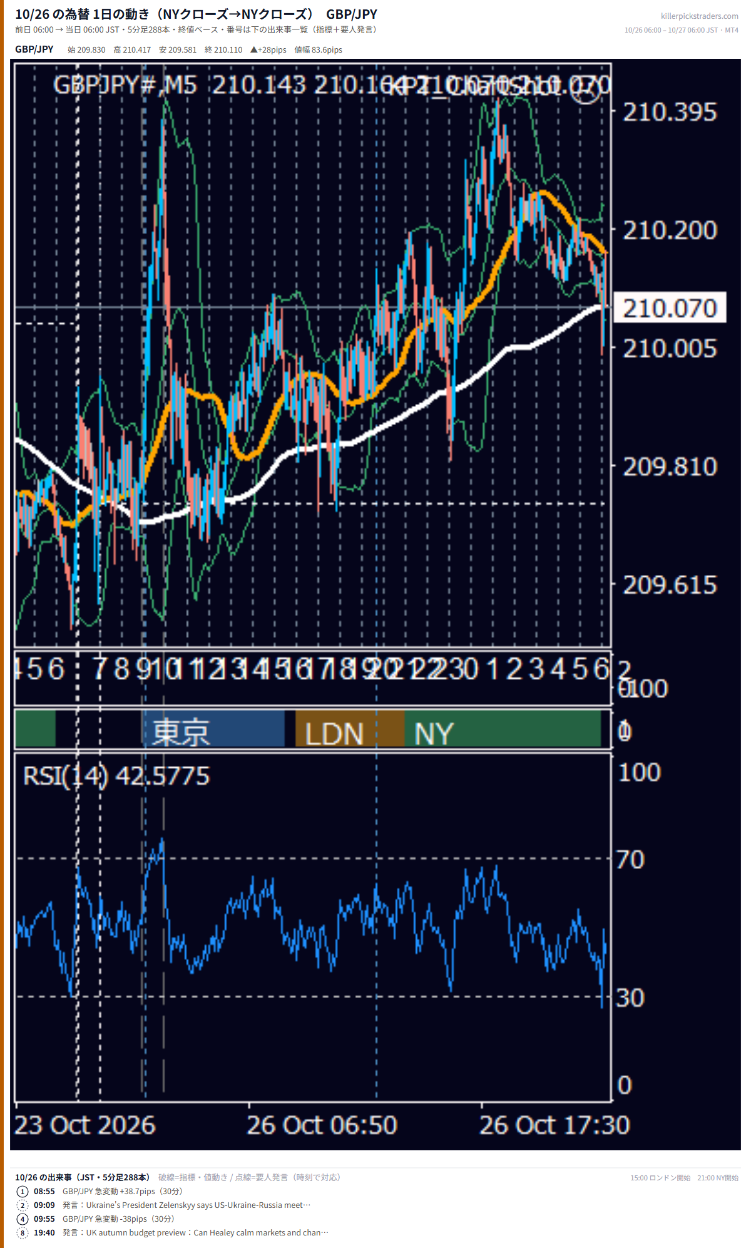The width and height of the screenshot is (751, 1248).
Task: Click the GBPJPY#,M5 chart symbol header
Action: point(125,85)
